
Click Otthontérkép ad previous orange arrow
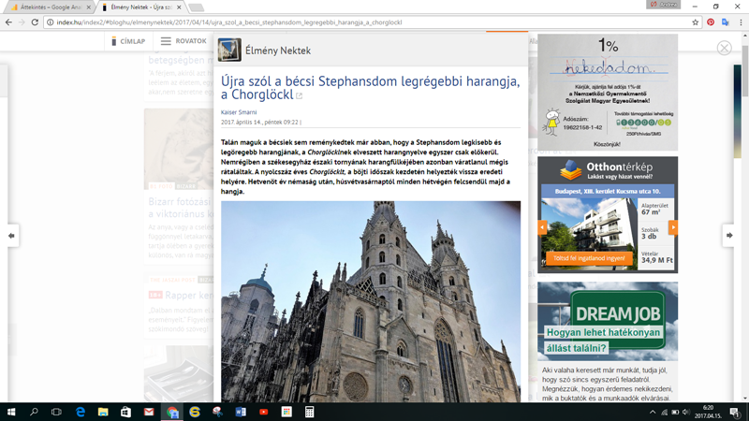542,227
